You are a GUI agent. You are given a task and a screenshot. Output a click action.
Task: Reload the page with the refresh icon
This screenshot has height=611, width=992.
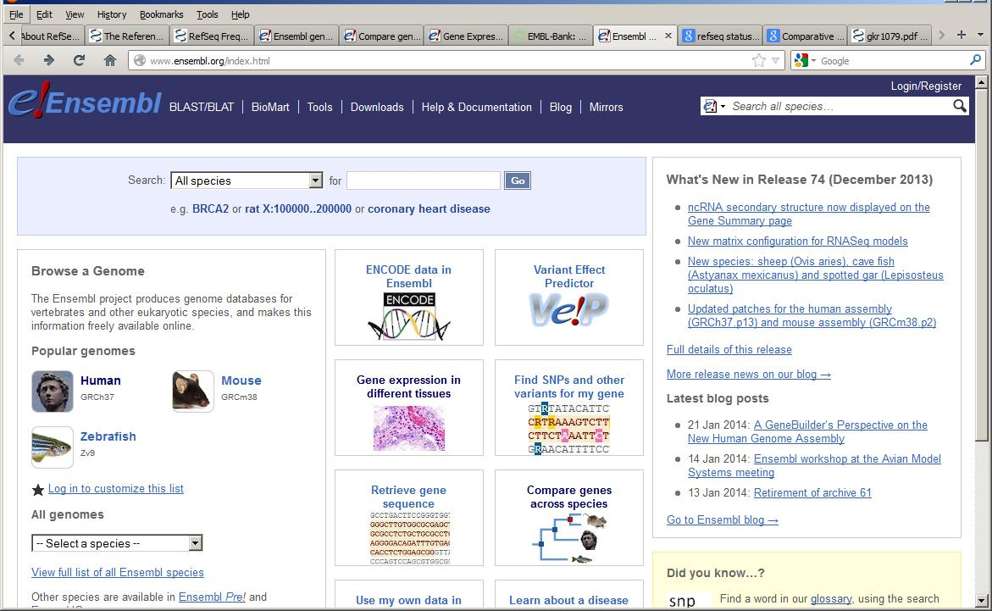point(79,60)
